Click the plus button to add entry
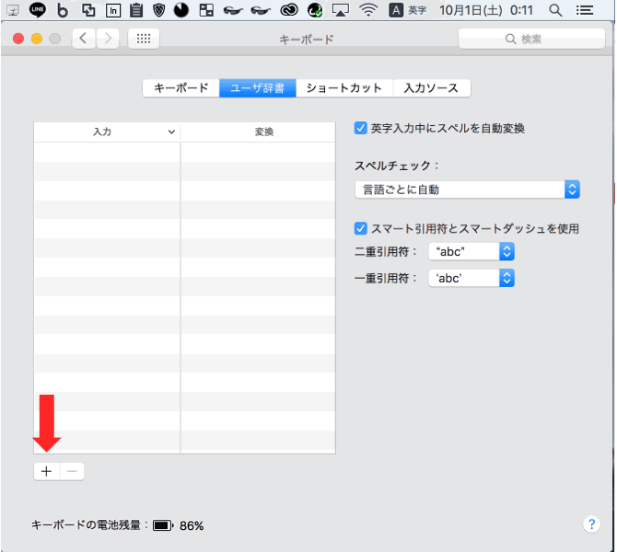Viewport: 617px width, 552px height. pos(46,471)
